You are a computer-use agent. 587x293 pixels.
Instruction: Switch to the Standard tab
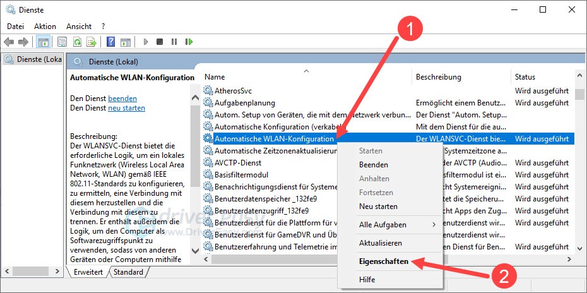(128, 272)
